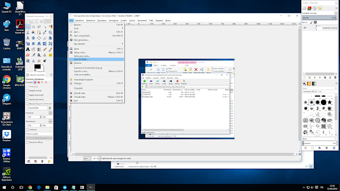
Task: Click the Auto riduzione button
Action: click(x=39, y=138)
